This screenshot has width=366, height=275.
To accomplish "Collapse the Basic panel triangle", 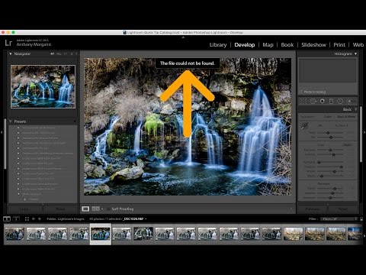I will coord(355,109).
